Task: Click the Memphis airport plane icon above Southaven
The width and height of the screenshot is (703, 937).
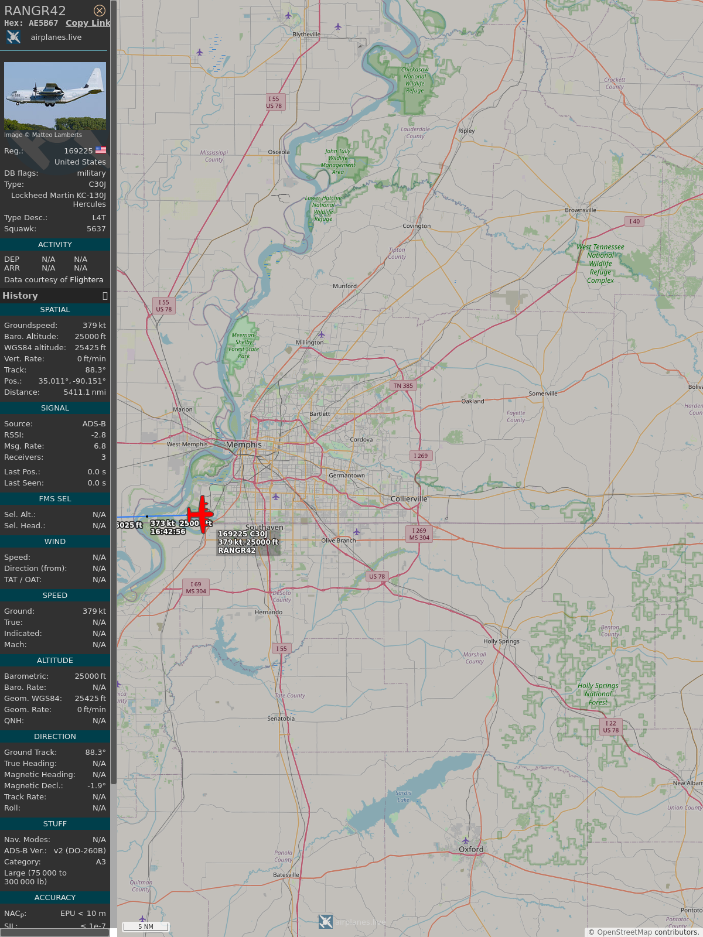Action: pos(275,497)
